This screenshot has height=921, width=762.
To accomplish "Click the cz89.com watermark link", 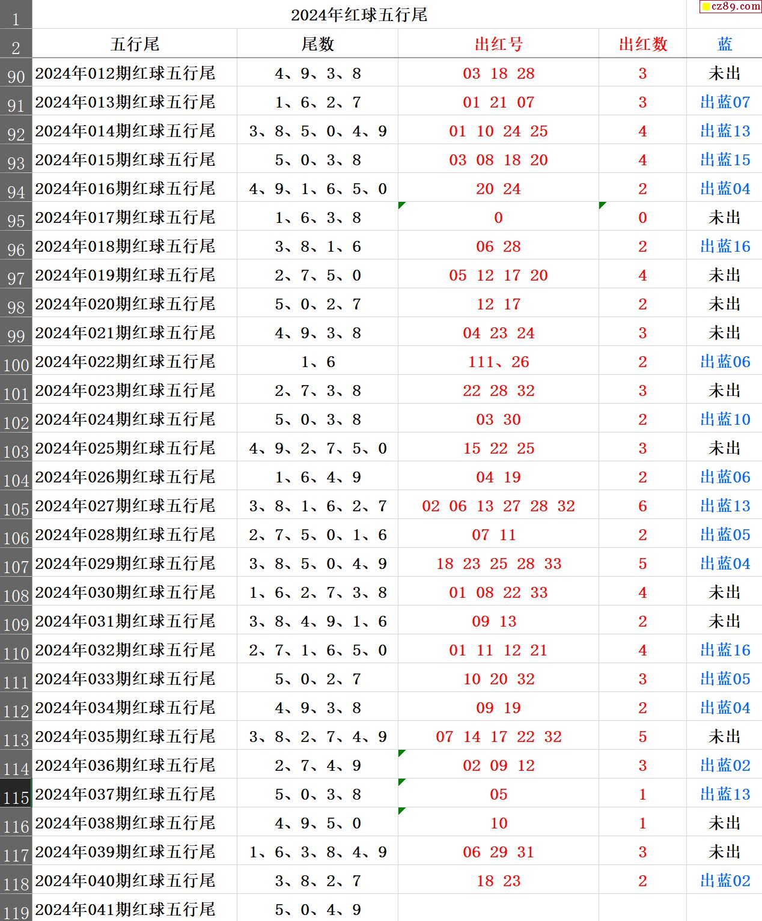I will click(x=731, y=7).
